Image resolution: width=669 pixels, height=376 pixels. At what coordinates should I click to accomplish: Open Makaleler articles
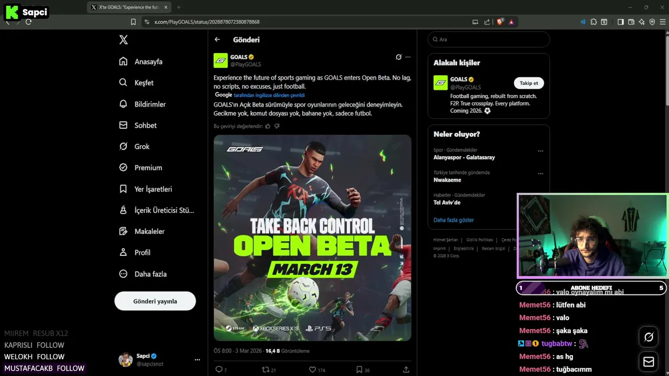pos(142,231)
